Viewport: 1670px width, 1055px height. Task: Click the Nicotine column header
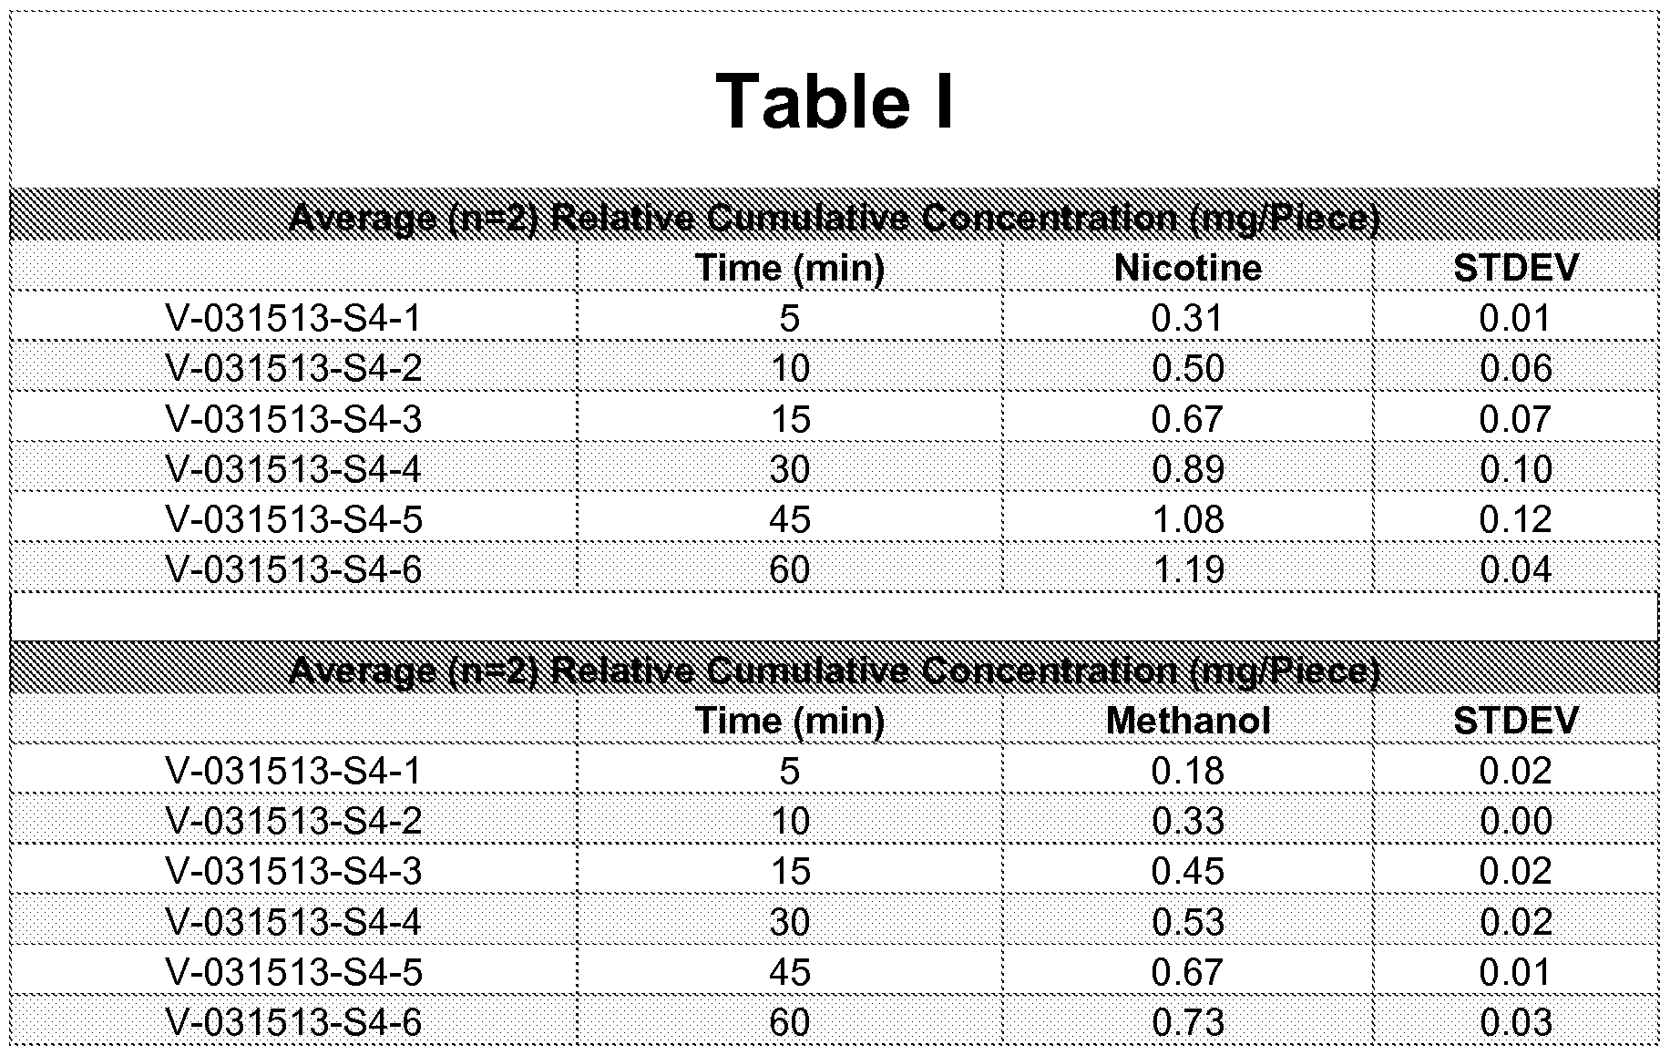pyautogui.click(x=1187, y=268)
